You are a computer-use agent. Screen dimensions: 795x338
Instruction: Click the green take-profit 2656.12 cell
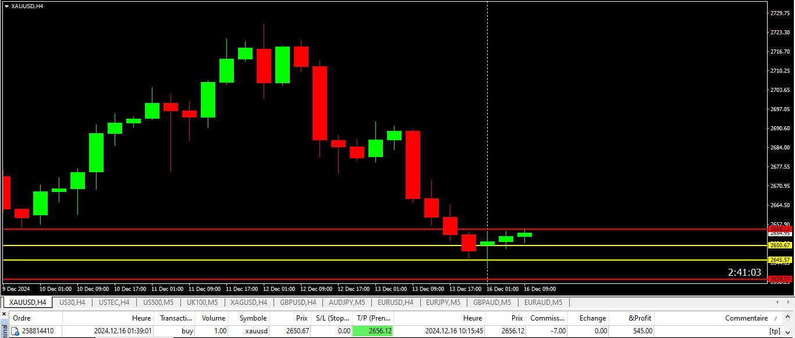coord(373,331)
